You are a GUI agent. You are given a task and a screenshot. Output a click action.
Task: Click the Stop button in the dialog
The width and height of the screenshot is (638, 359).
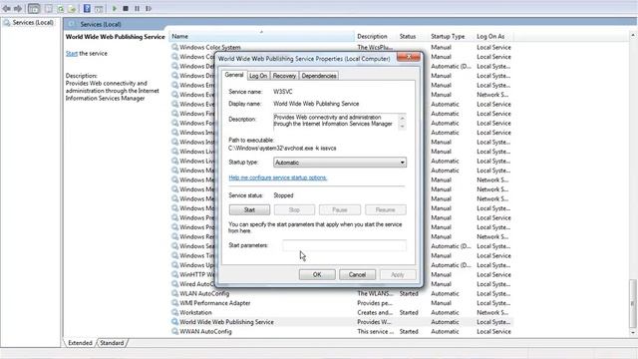pos(294,210)
